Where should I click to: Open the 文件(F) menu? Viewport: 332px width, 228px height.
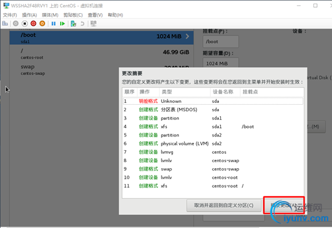[x=10, y=15]
